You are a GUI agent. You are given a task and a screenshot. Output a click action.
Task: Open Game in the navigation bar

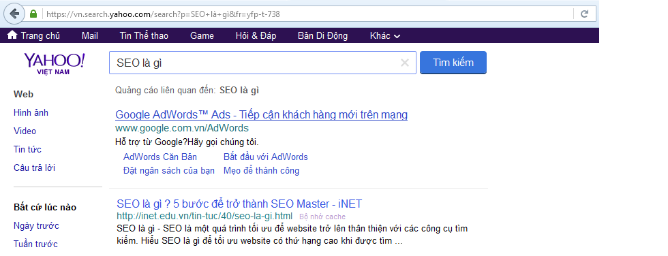click(202, 35)
